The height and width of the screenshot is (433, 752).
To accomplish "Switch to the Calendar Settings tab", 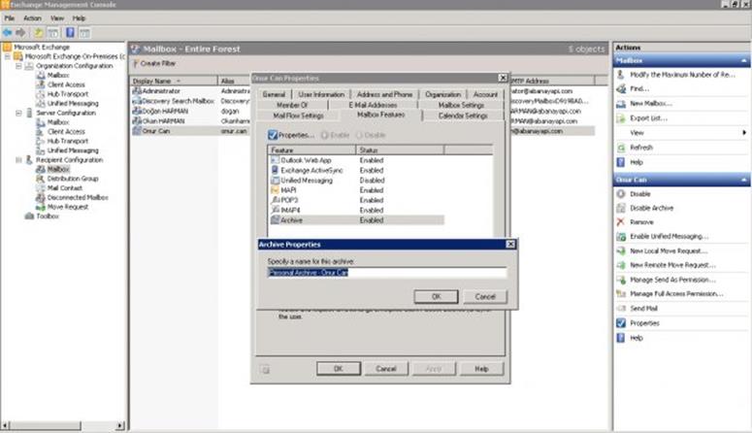I will coord(463,116).
